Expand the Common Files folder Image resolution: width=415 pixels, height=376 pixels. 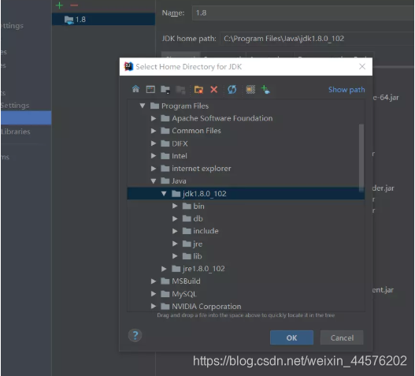coord(154,131)
